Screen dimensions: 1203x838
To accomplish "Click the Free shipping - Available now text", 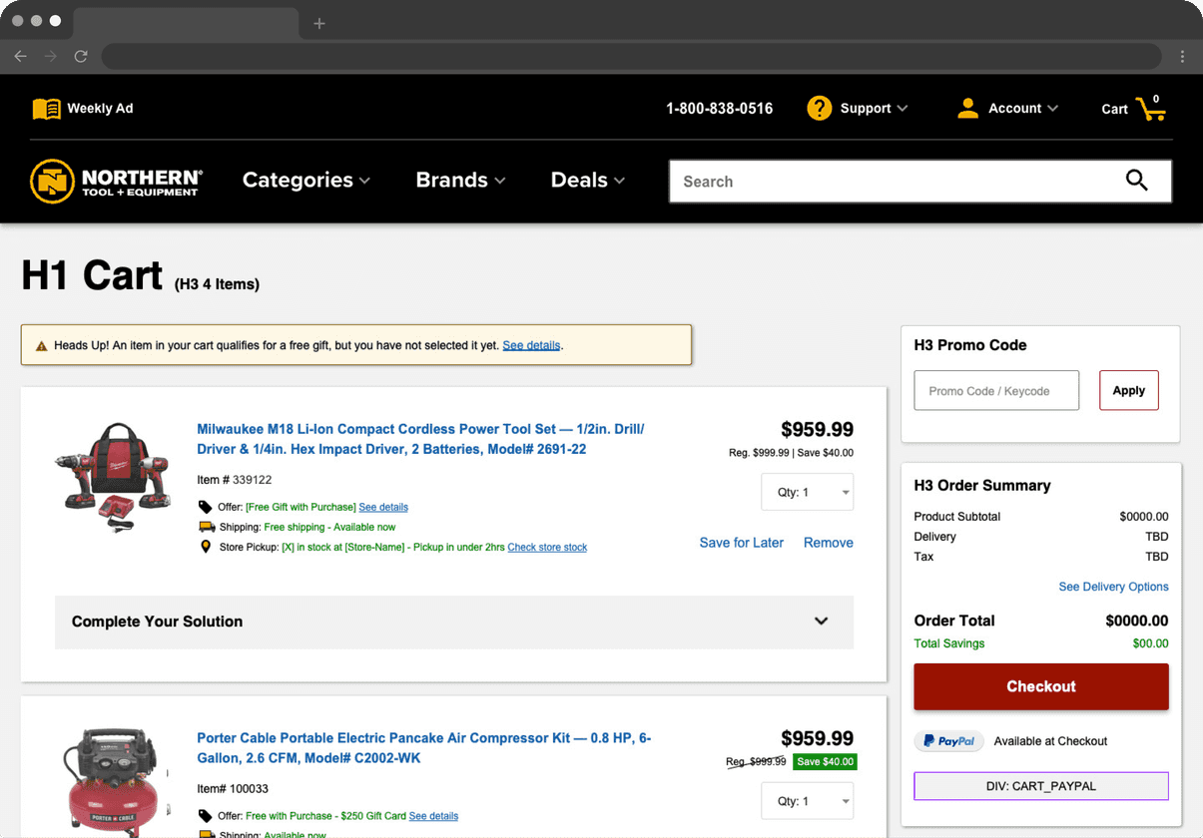I will pos(329,527).
